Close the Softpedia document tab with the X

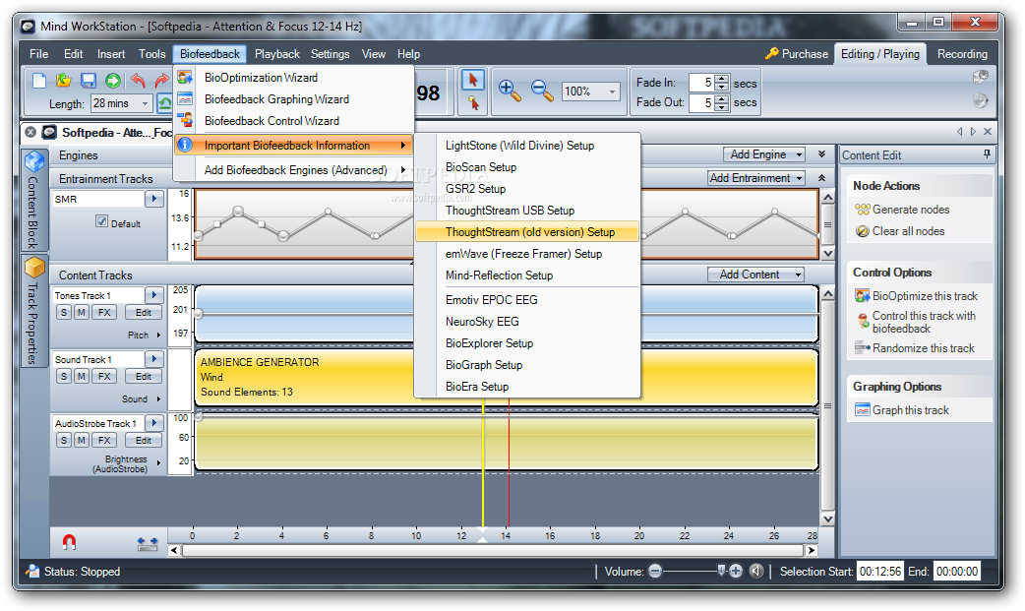click(x=30, y=132)
